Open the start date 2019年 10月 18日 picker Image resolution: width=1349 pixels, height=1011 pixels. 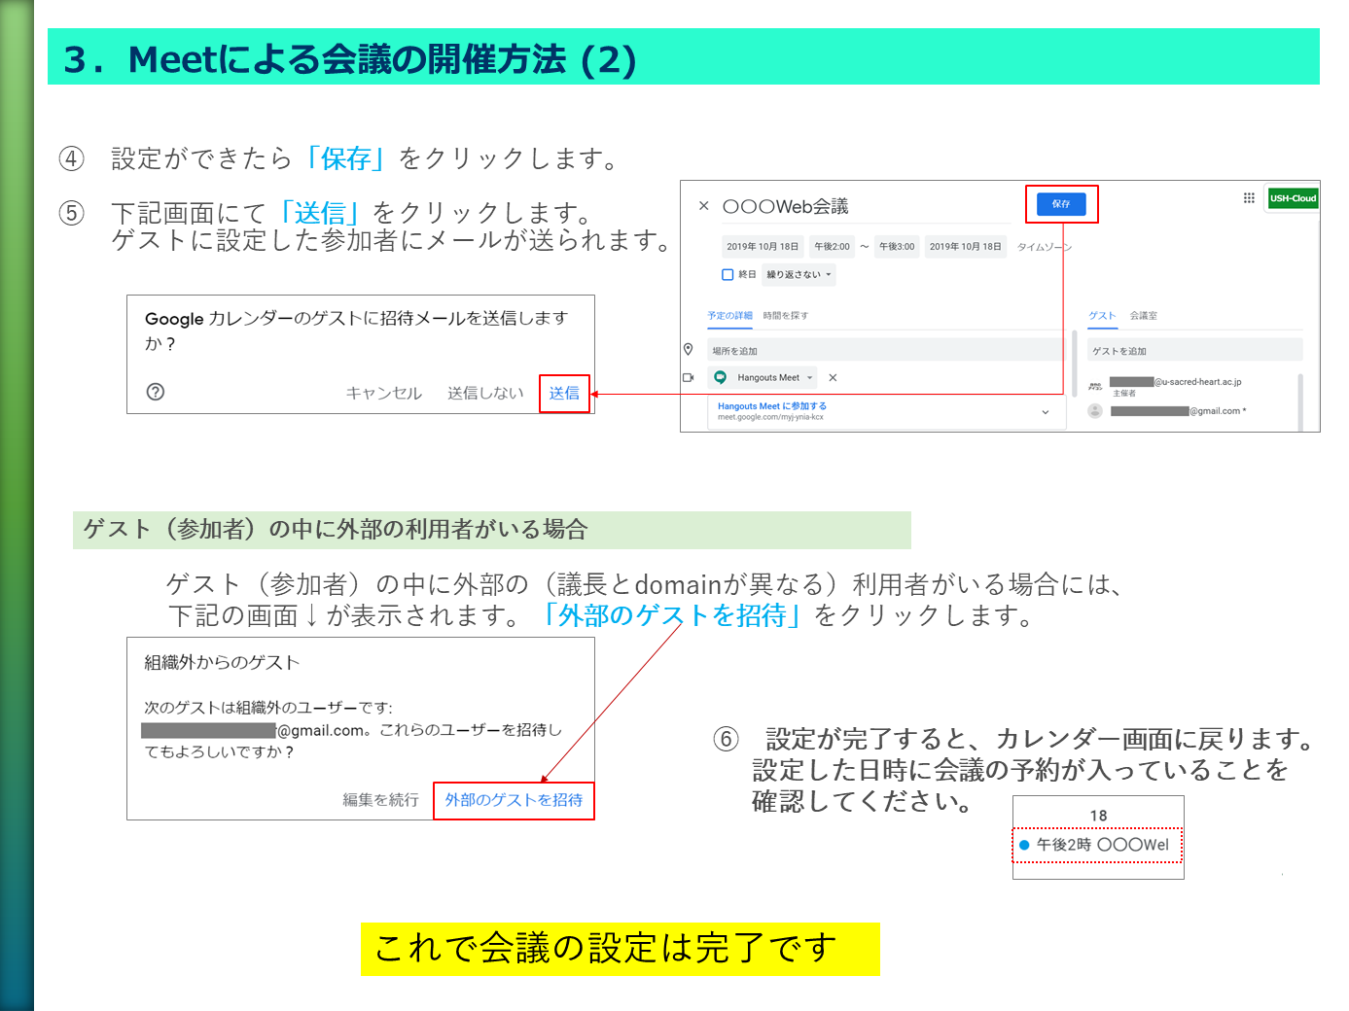(763, 247)
